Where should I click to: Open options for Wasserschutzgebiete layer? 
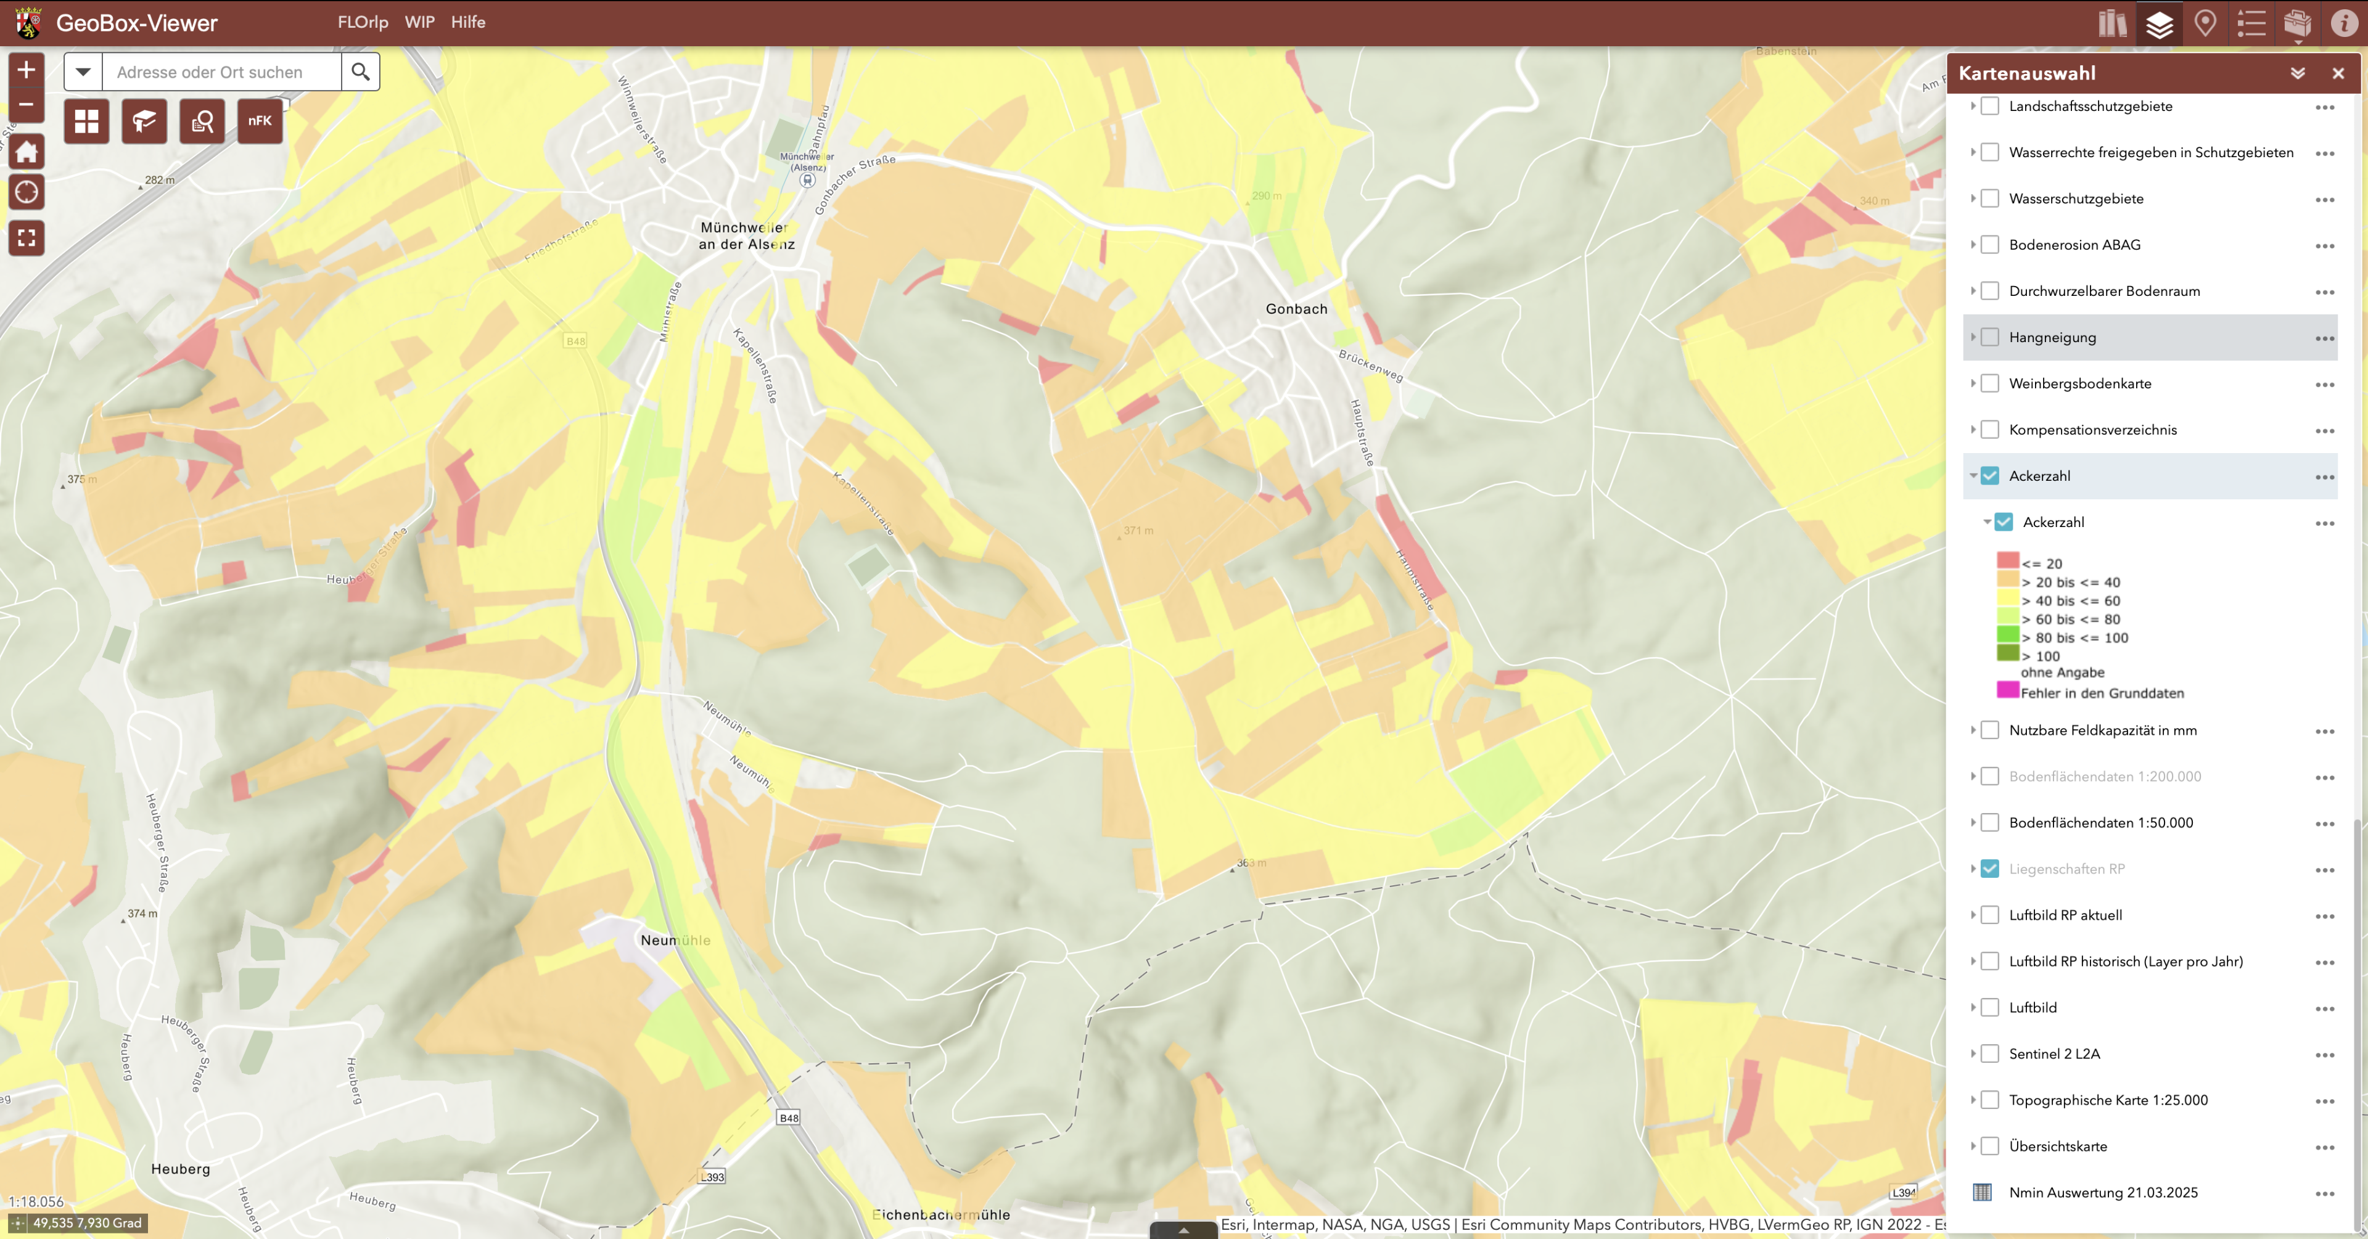pos(2325,200)
